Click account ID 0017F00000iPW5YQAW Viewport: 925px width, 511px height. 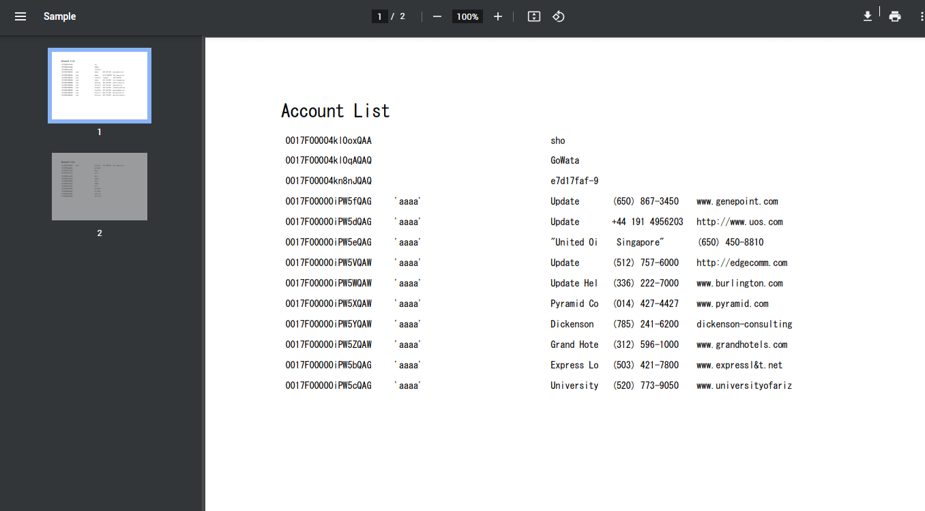[329, 324]
